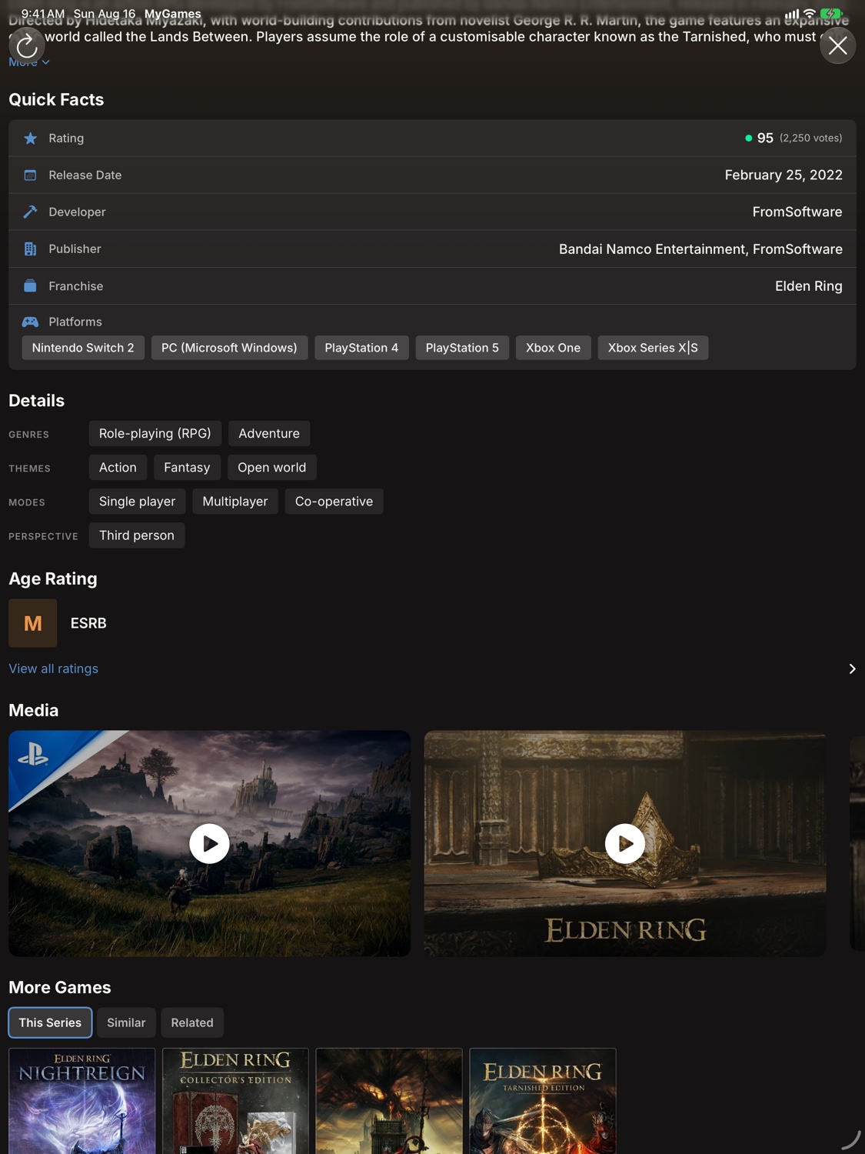The width and height of the screenshot is (865, 1154).
Task: Open Adventure genre tag
Action: click(x=269, y=433)
